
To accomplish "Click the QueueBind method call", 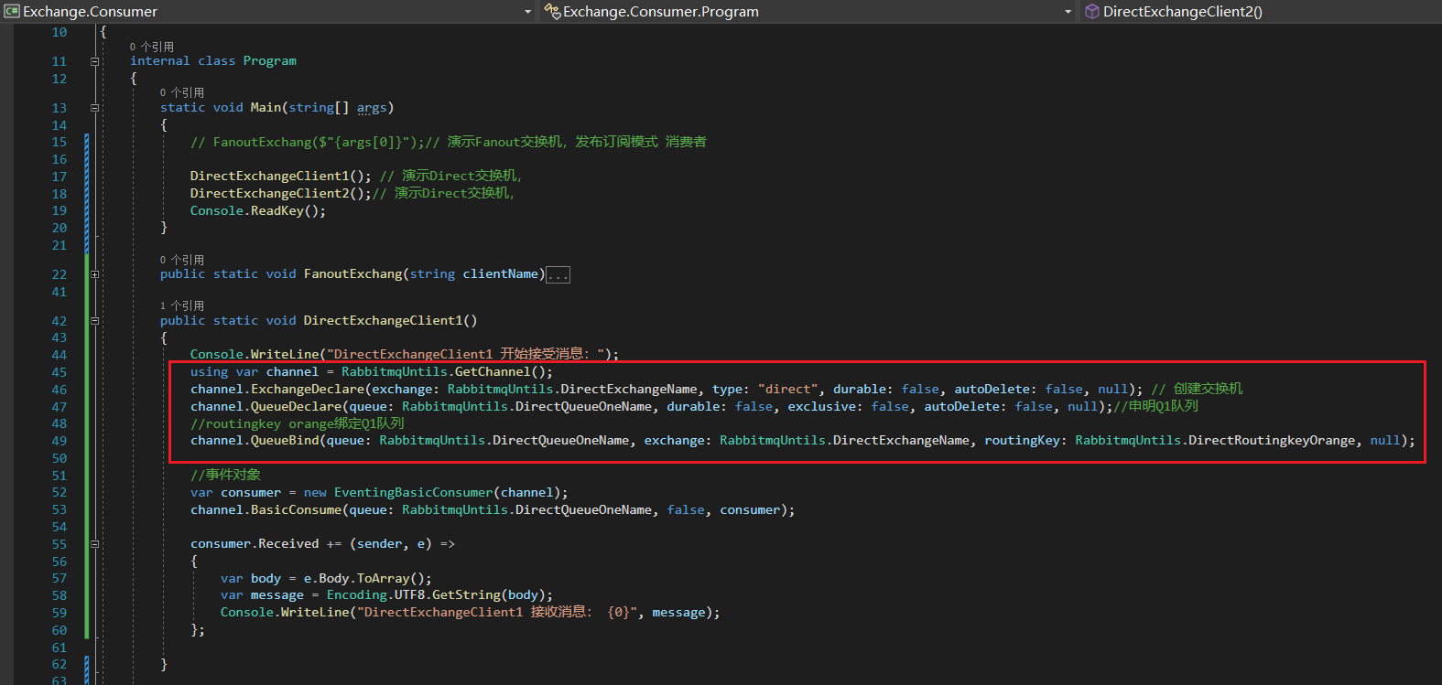I will [x=285, y=441].
